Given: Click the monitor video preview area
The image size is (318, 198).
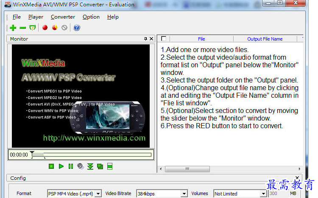Looking at the screenshot, I should coord(81,96).
